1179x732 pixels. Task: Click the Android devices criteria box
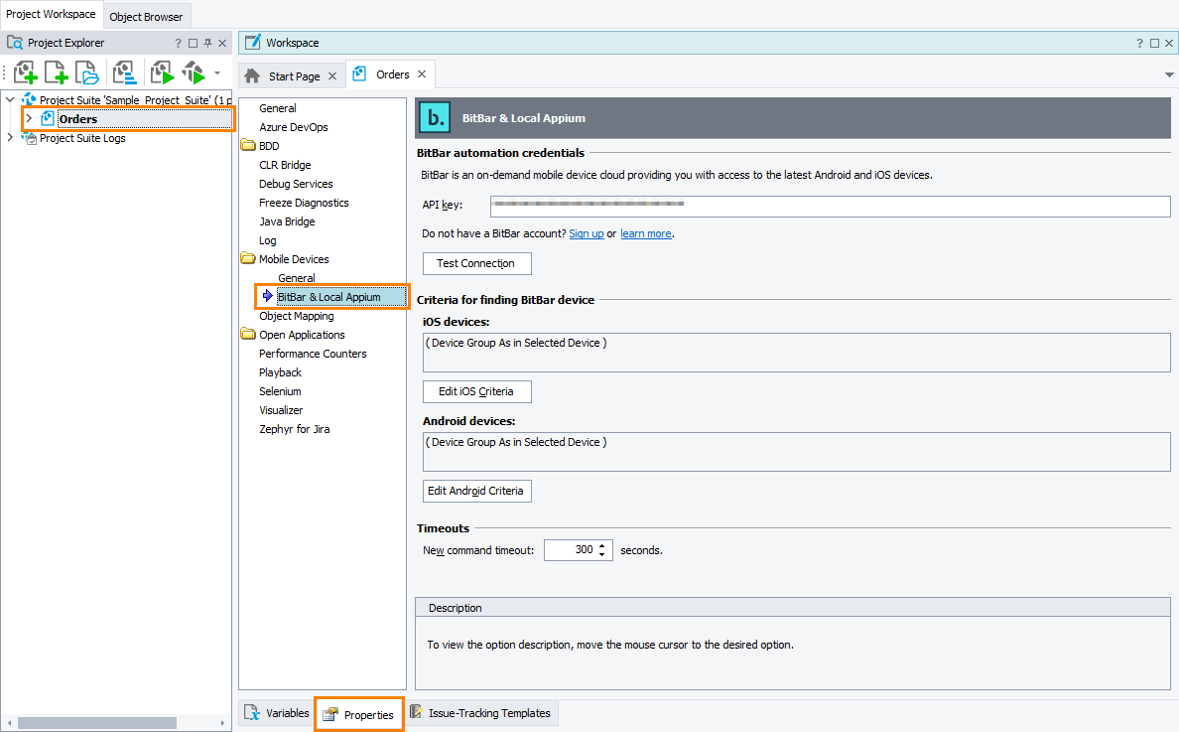(796, 451)
